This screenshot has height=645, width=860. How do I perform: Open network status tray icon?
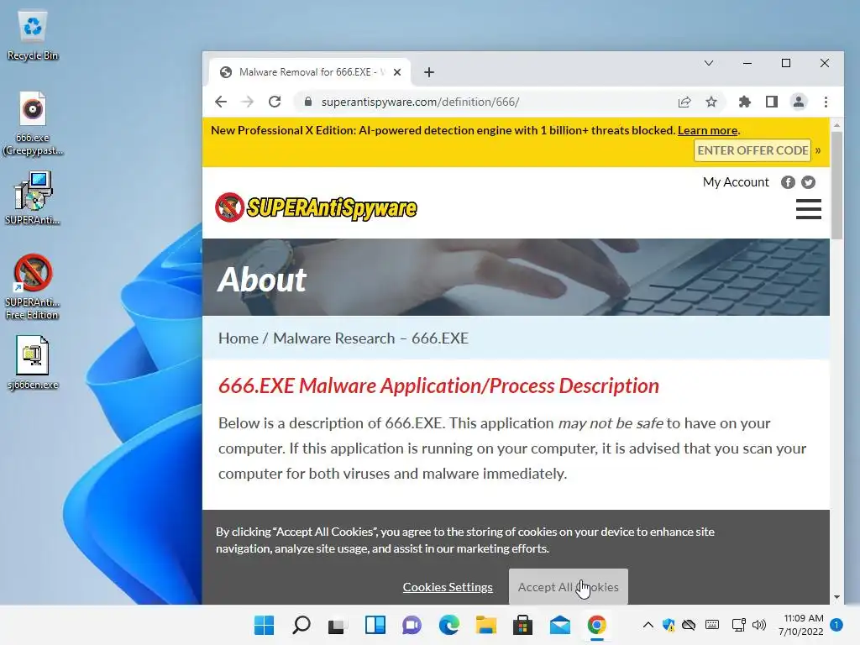click(739, 625)
